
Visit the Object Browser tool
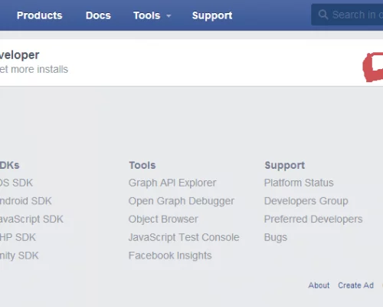coord(163,220)
